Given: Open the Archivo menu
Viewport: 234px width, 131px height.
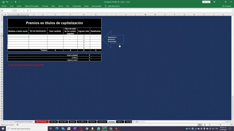Looking at the screenshot, I should tap(4, 6).
